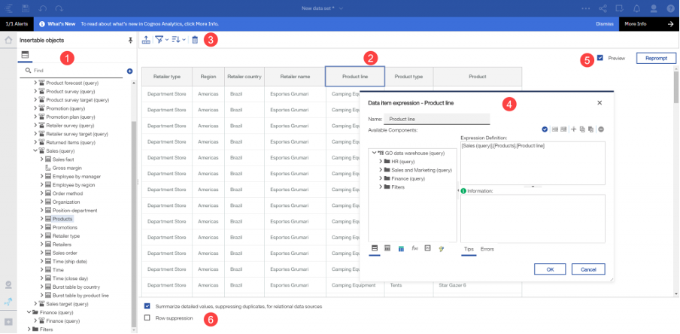Open the sort dropdown in toolbar
The height and width of the screenshot is (334, 680).
[x=178, y=40]
